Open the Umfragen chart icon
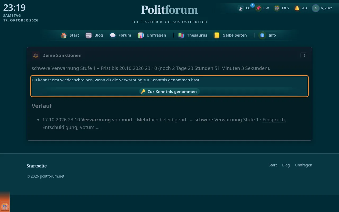The height and width of the screenshot is (212, 339). pos(141,35)
